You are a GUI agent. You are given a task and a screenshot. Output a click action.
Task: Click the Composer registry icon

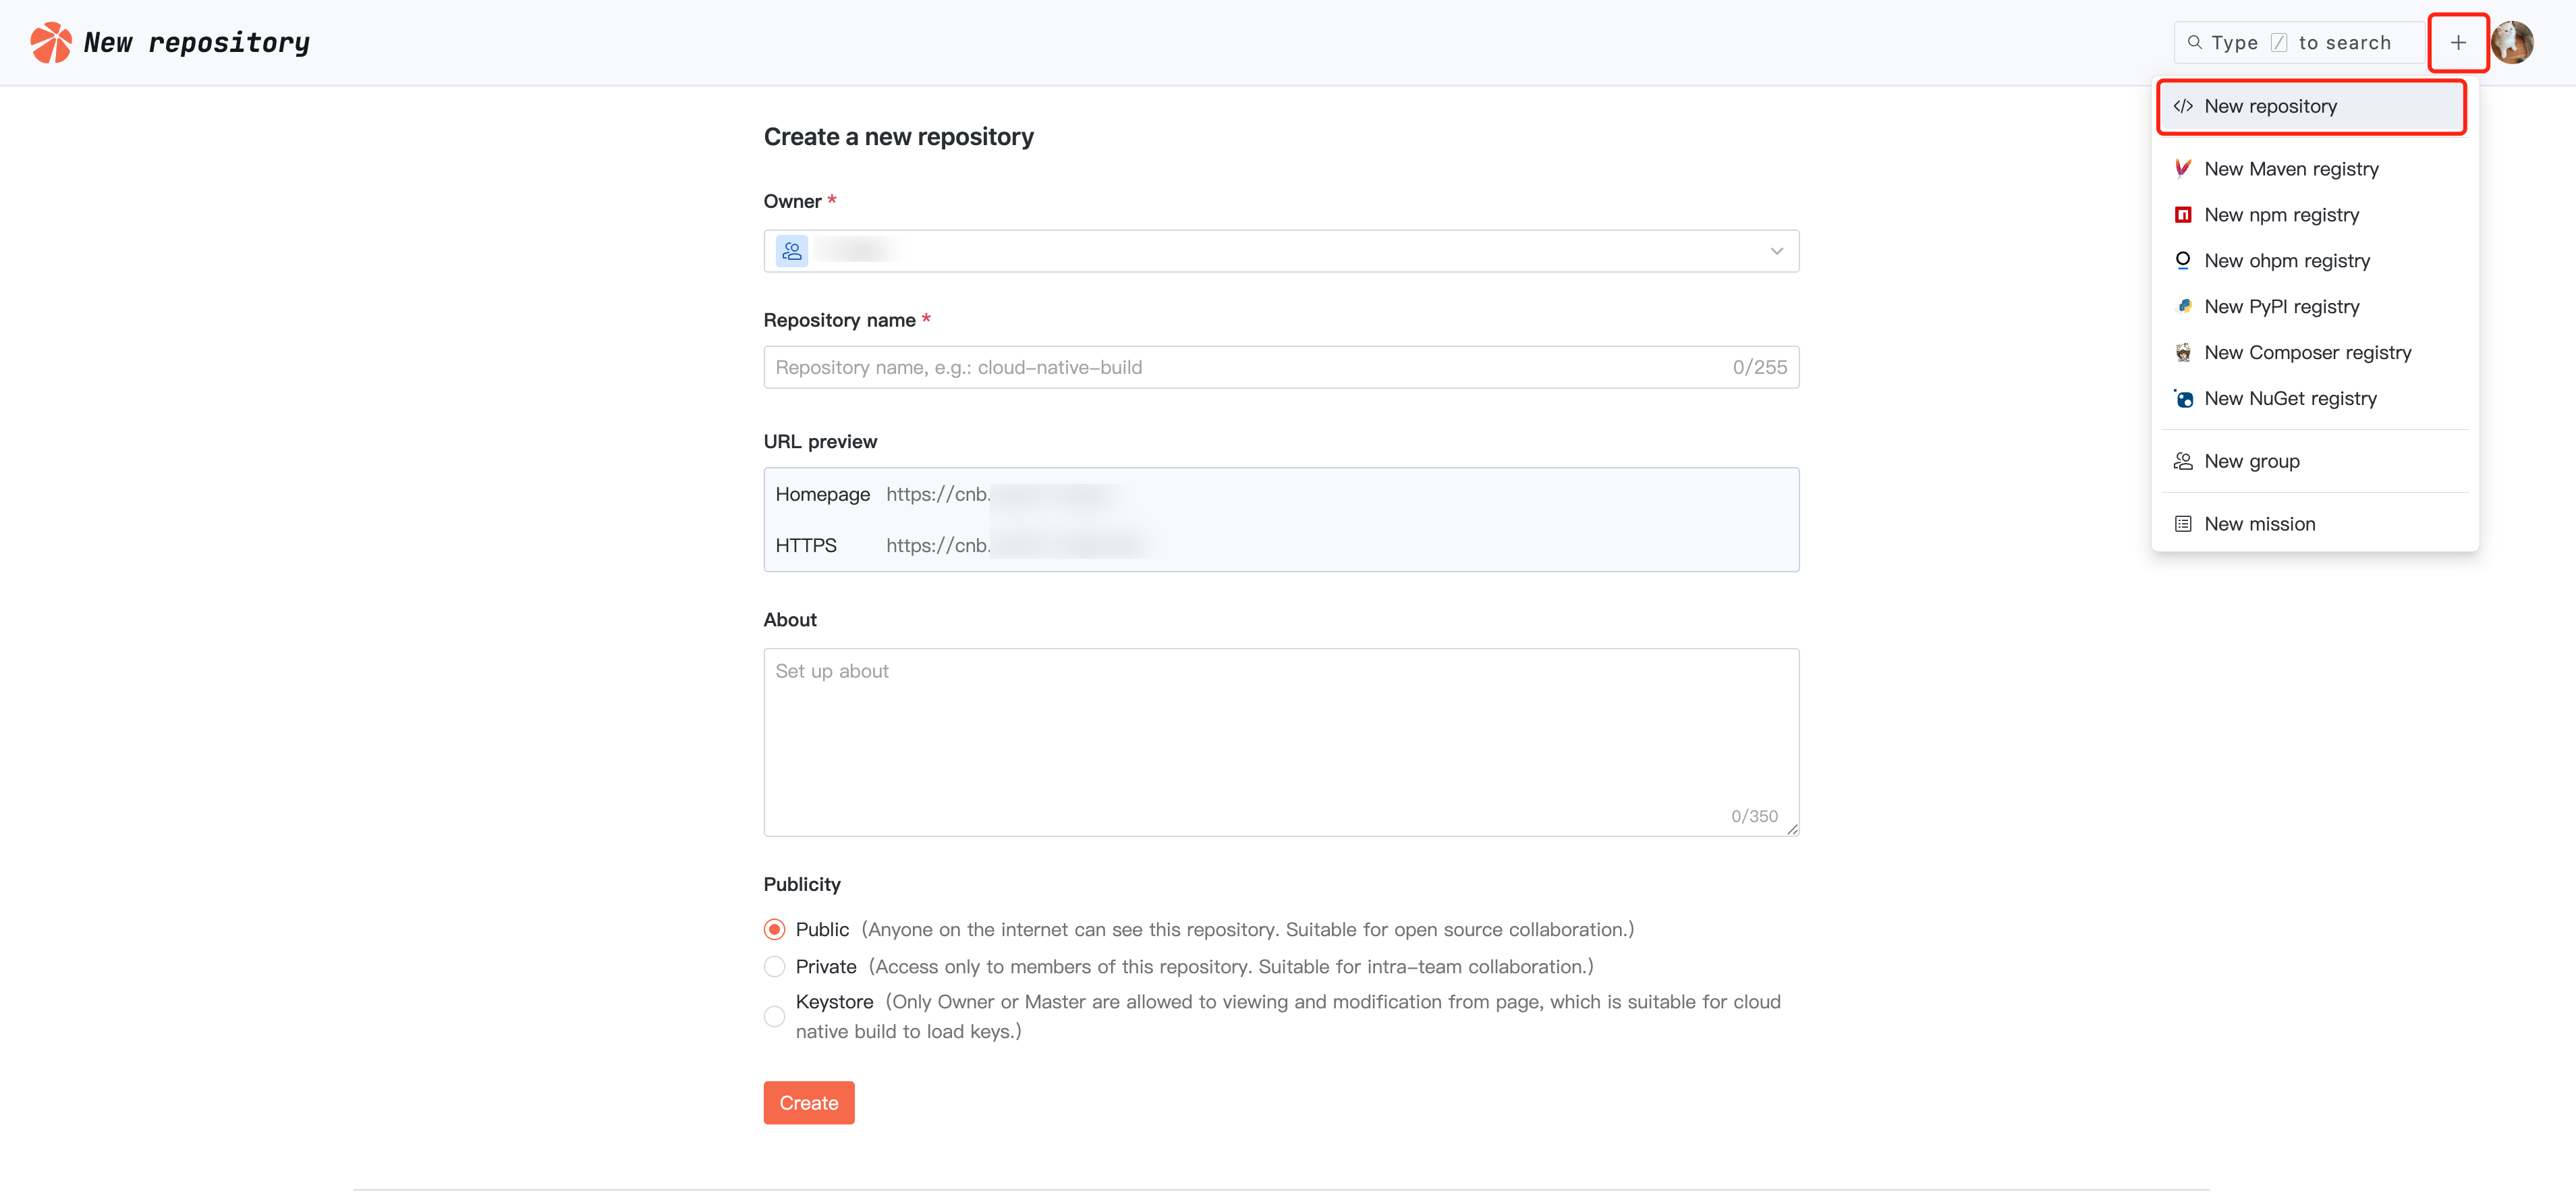click(2183, 353)
